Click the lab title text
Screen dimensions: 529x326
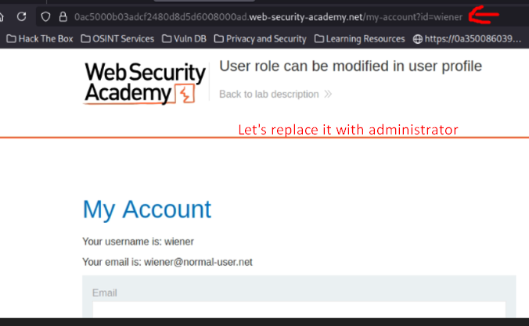point(351,66)
